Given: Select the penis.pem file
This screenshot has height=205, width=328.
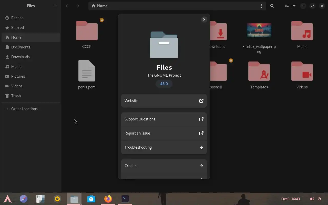Looking at the screenshot, I should click(87, 71).
